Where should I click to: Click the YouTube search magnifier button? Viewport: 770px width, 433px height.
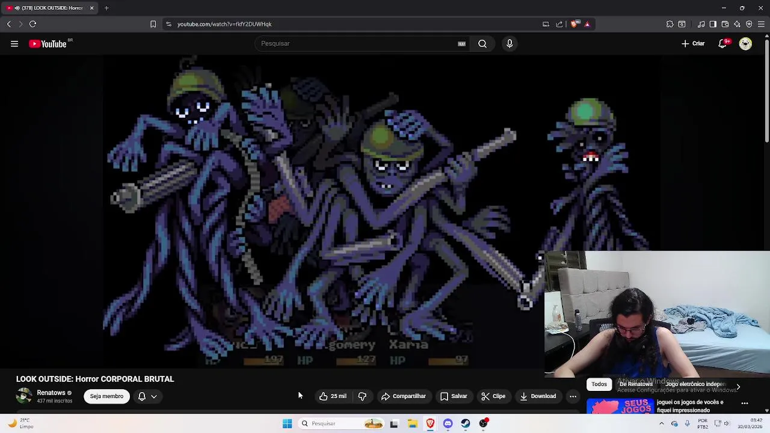pyautogui.click(x=482, y=43)
